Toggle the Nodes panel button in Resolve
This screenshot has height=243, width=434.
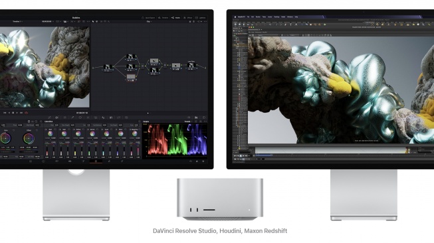(175, 18)
